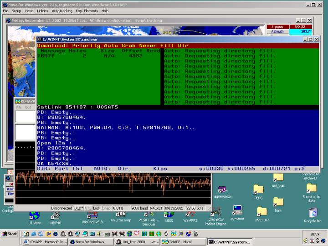Toggle the Lock button in MixW status bar

tap(97, 208)
